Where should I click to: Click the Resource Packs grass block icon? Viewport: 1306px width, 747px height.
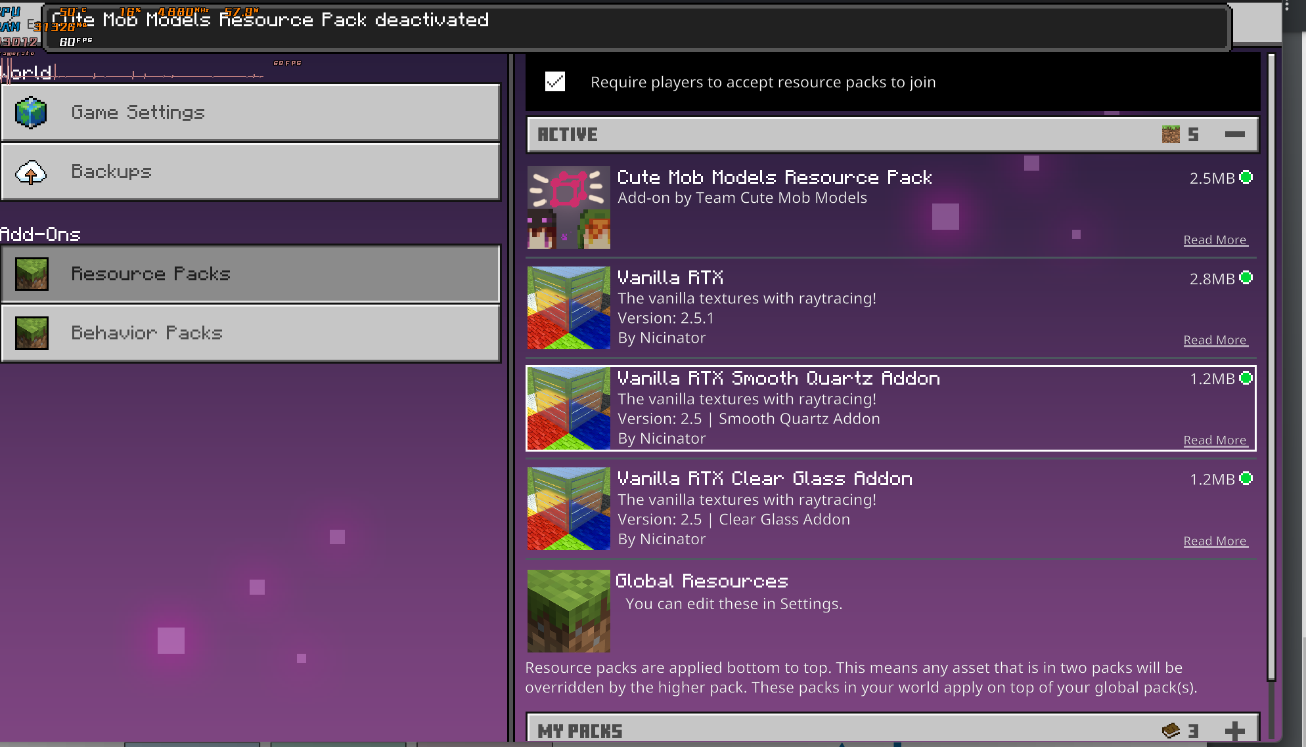coord(32,274)
